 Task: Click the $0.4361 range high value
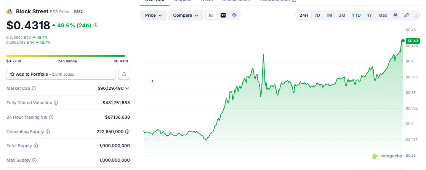coord(121,61)
